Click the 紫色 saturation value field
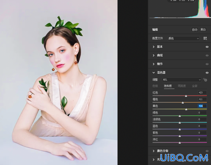Viewport: 211px width, 165px height. pyautogui.click(x=202, y=133)
